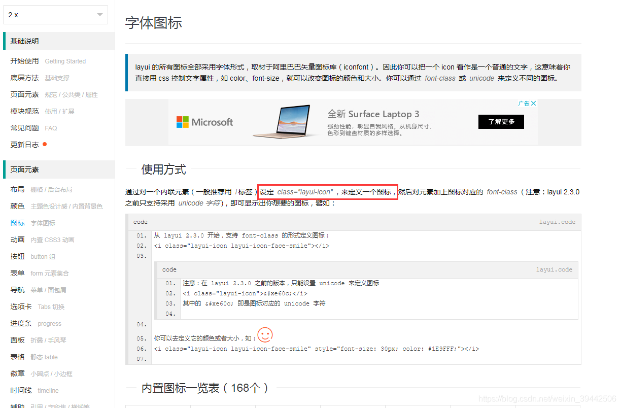Viewport: 621px width, 408px height.
Task: Navigate to 布局 栅格/后台布局
Action: [36, 189]
